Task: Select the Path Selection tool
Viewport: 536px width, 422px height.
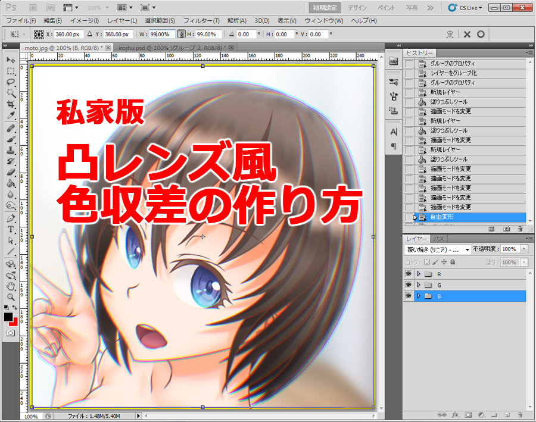Action: point(11,240)
